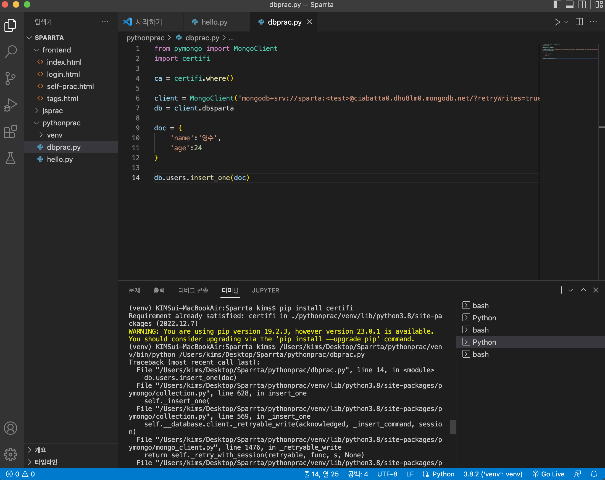Expand the 개요 outline section

(x=71, y=450)
